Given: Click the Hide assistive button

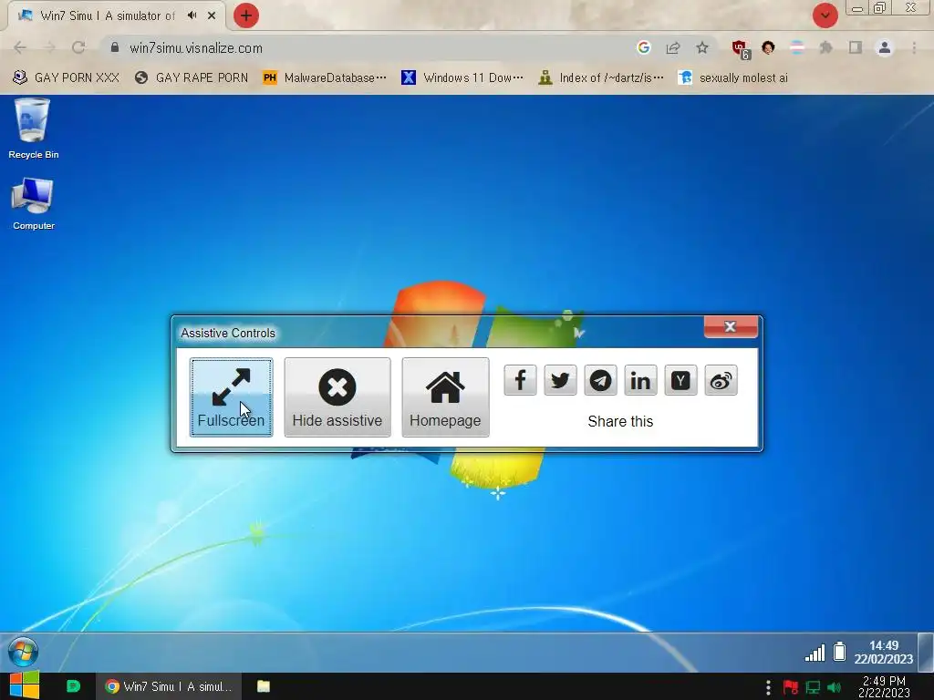Looking at the screenshot, I should click(x=337, y=397).
